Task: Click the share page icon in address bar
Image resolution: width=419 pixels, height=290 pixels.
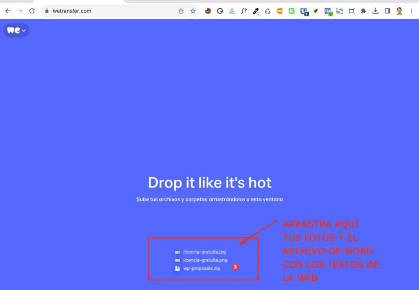Action: [181, 11]
